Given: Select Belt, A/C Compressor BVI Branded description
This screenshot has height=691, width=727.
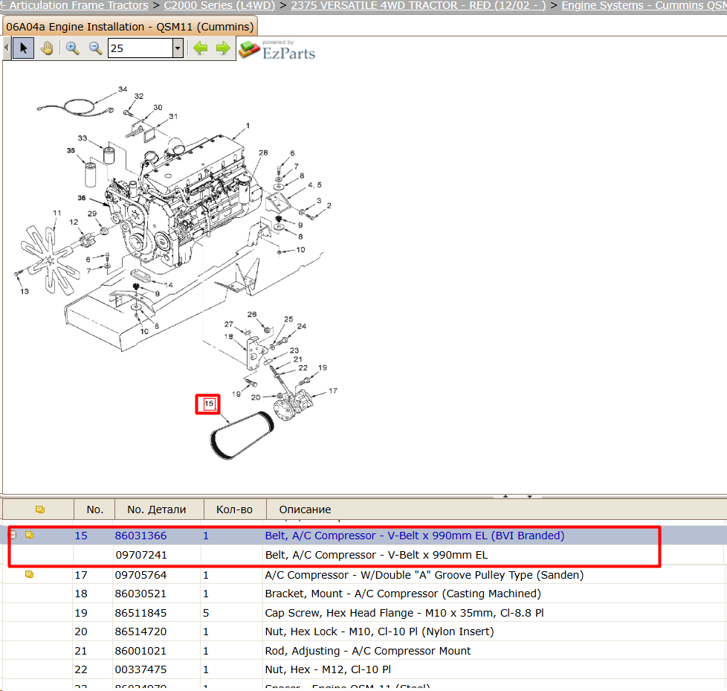Looking at the screenshot, I should [x=415, y=536].
